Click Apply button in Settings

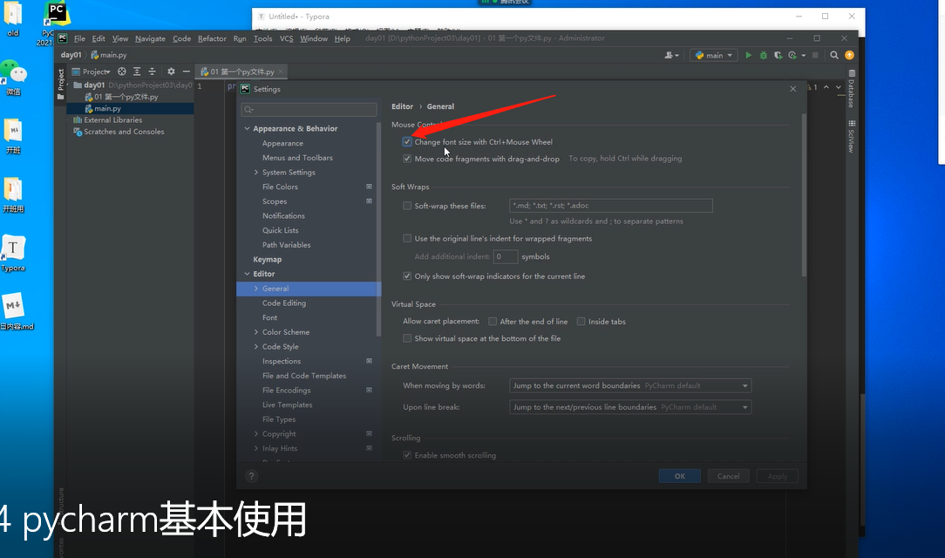[778, 476]
